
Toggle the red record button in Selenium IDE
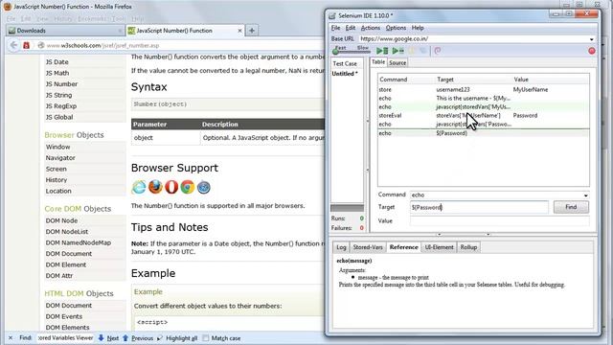point(592,51)
